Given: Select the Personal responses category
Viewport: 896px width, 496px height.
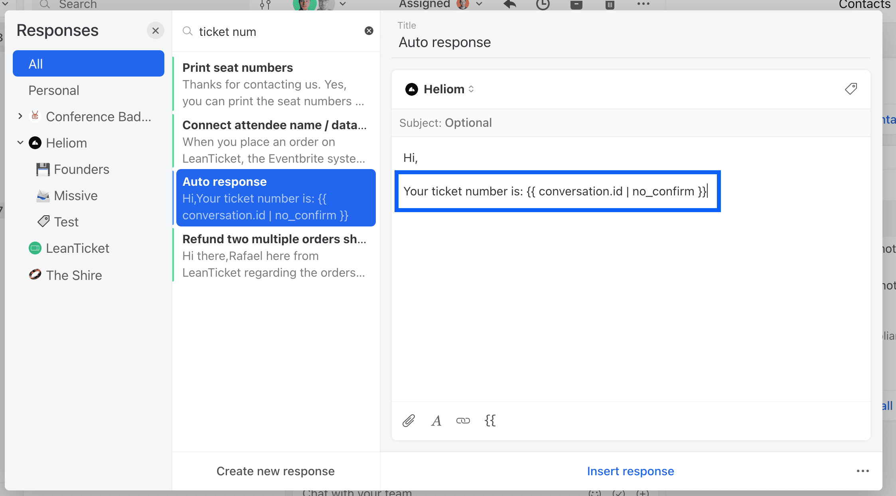Looking at the screenshot, I should tap(54, 91).
